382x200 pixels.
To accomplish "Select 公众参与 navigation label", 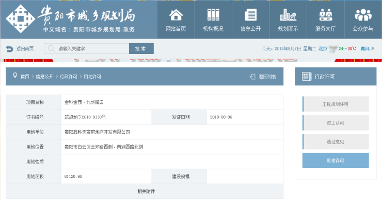I will tap(363, 29).
